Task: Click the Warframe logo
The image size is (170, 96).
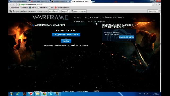Action: (50, 17)
